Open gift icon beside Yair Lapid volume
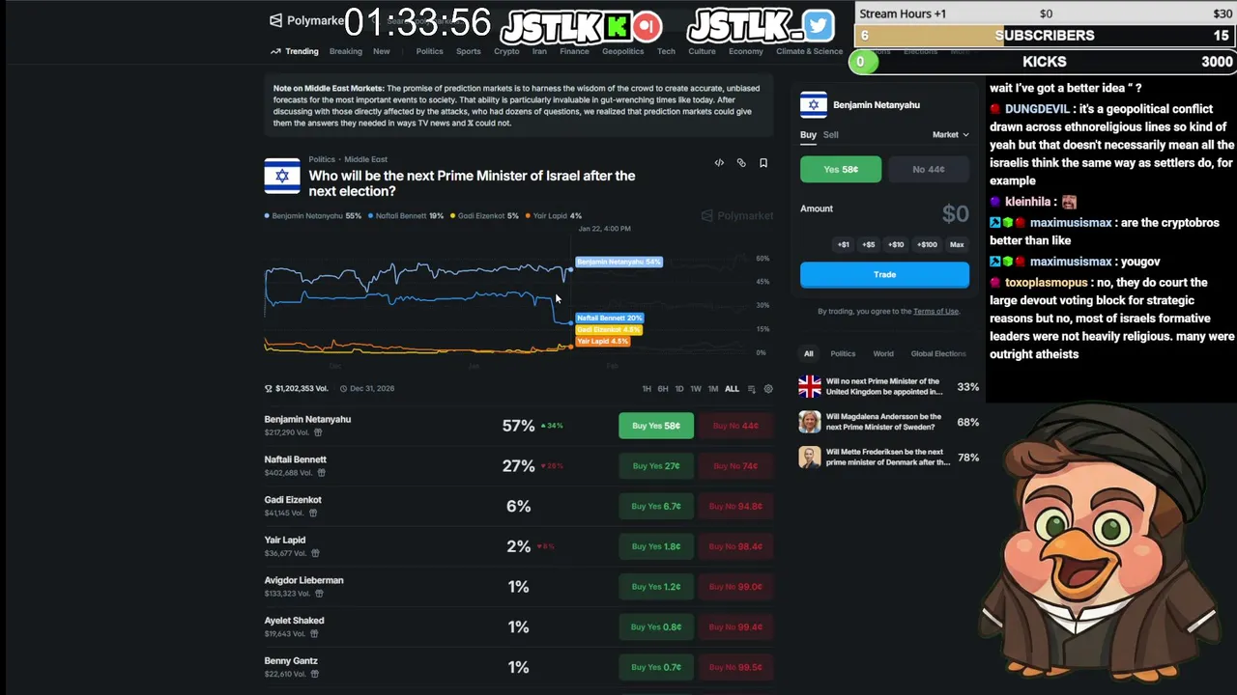 click(315, 553)
